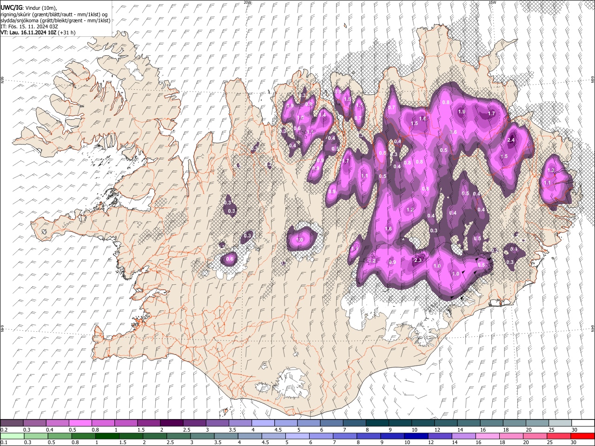Viewport: 595px width, 446px height.
Task: Click the UWC/IG Vindur (10m) title line
Action: pyautogui.click(x=29, y=8)
